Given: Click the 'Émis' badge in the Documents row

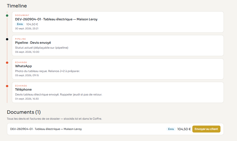Looking at the screenshot, I should (171, 129).
